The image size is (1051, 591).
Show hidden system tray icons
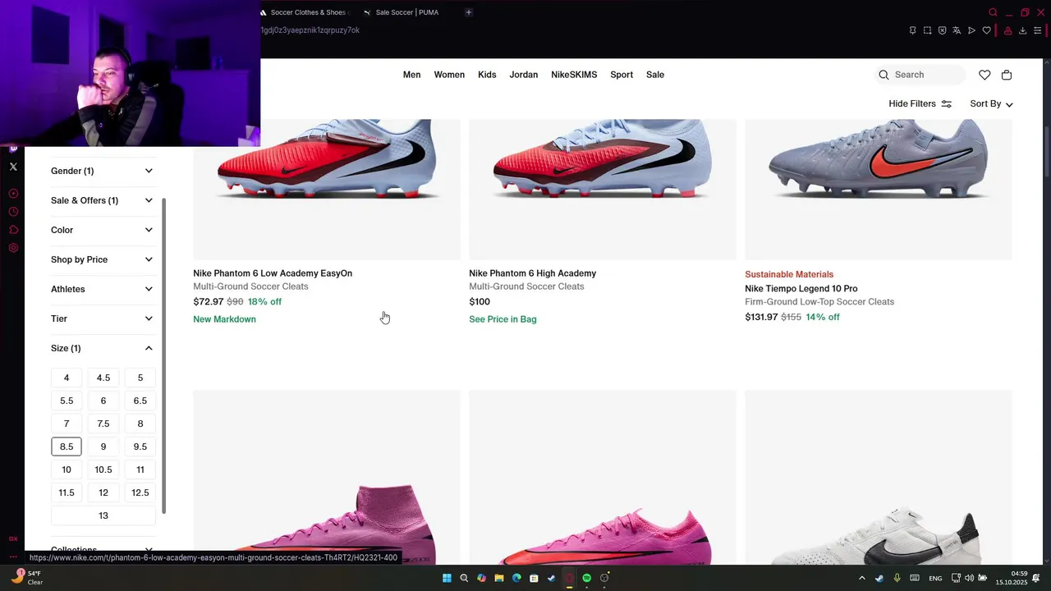[861, 578]
